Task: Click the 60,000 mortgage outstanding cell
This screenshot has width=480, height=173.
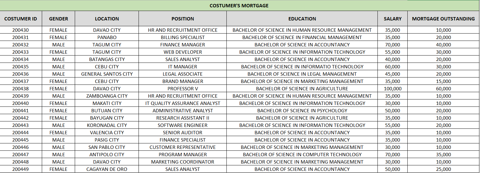Action: tap(443, 88)
